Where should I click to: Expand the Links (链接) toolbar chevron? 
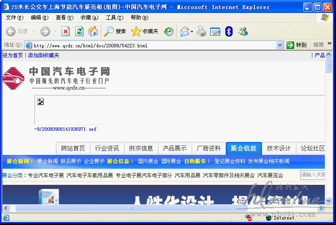(x=330, y=43)
